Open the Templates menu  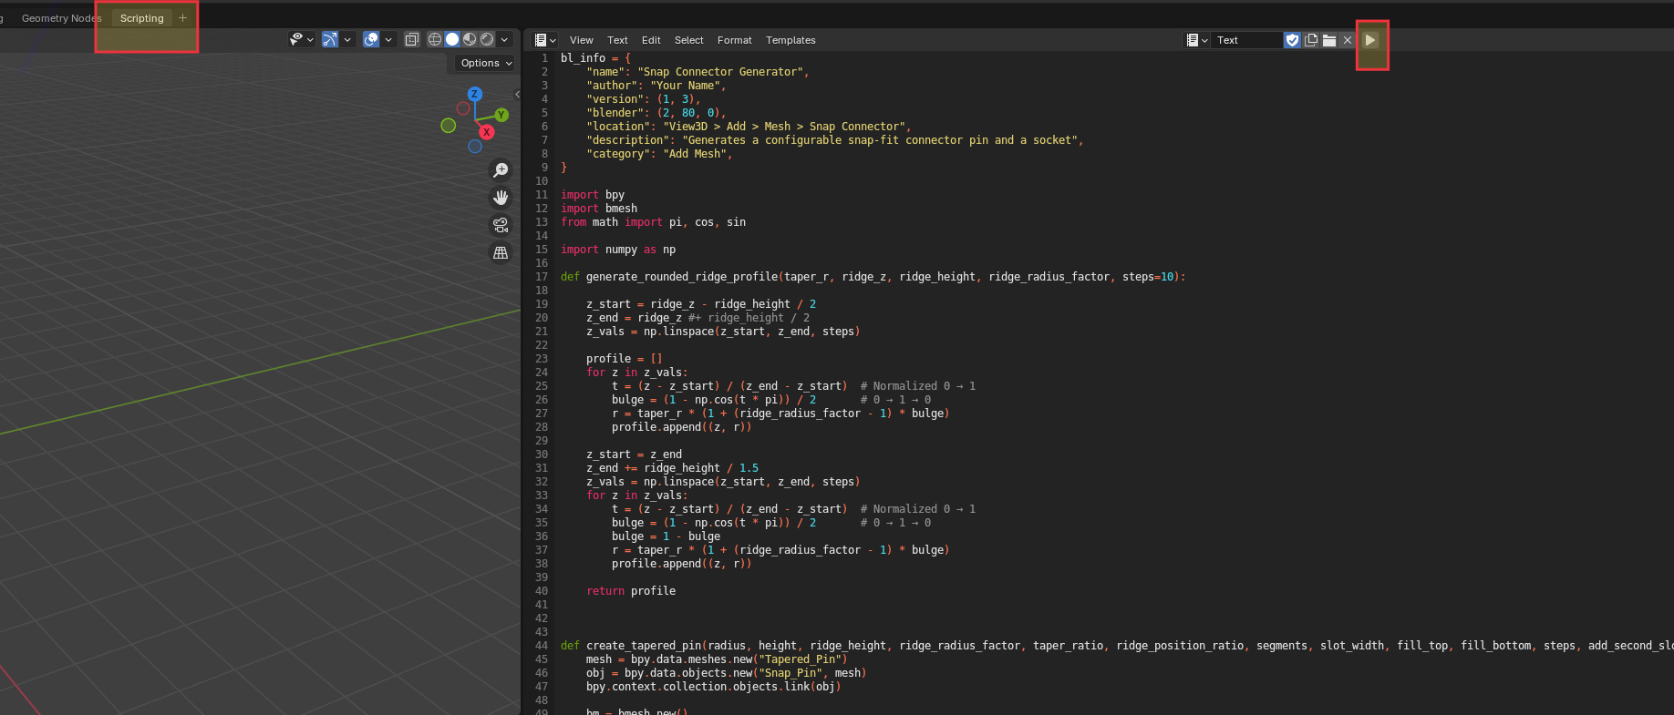pyautogui.click(x=790, y=40)
